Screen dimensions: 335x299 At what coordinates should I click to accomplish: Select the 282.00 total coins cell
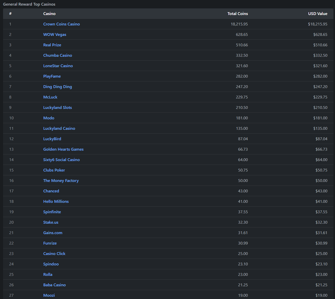click(x=242, y=76)
